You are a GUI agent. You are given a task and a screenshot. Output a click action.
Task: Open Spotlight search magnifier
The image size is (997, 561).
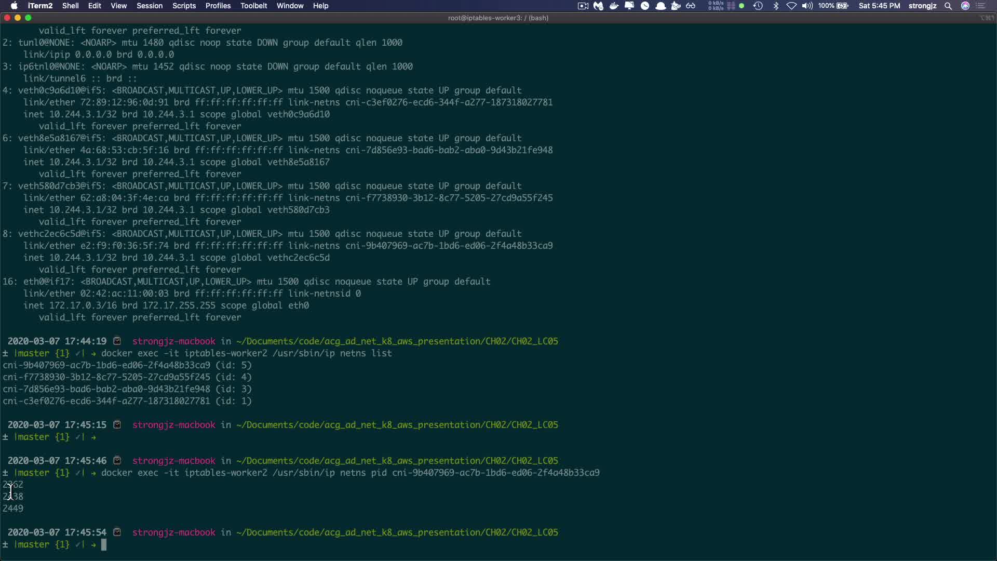point(948,6)
